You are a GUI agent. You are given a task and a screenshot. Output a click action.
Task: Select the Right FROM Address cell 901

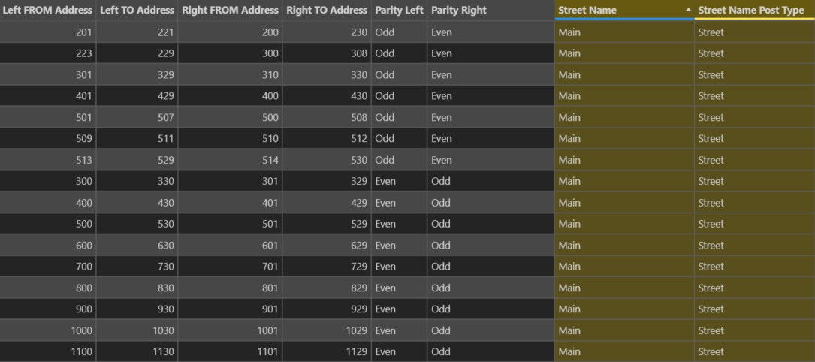tap(231, 309)
